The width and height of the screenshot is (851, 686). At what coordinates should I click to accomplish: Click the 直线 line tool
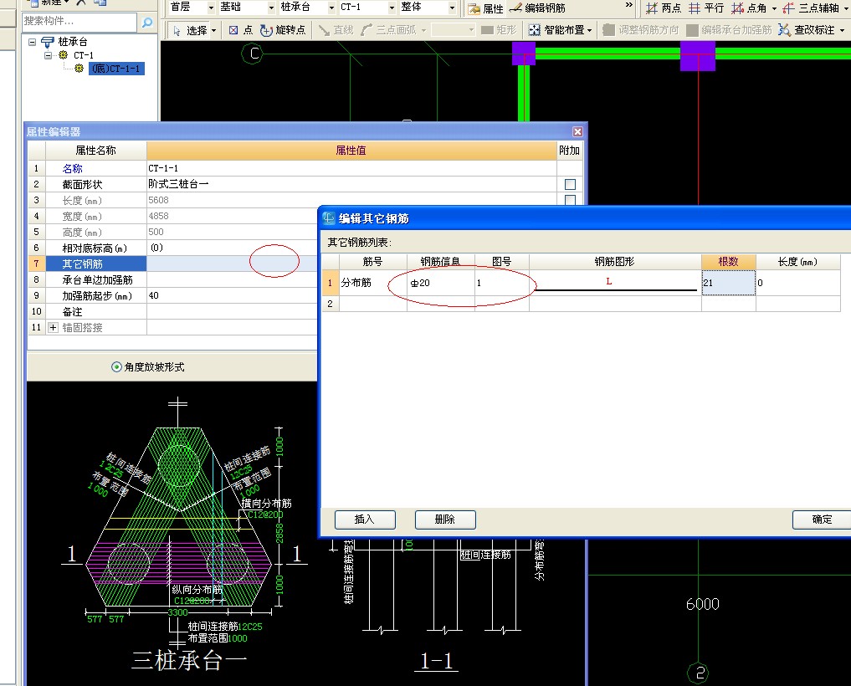click(336, 30)
